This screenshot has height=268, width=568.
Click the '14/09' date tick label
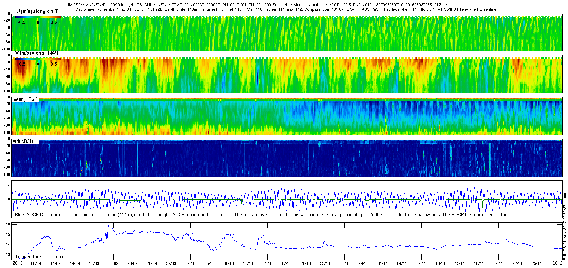[75, 264]
